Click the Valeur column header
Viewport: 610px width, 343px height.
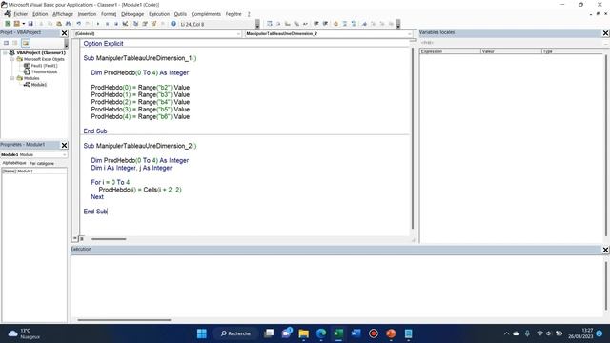click(x=511, y=51)
